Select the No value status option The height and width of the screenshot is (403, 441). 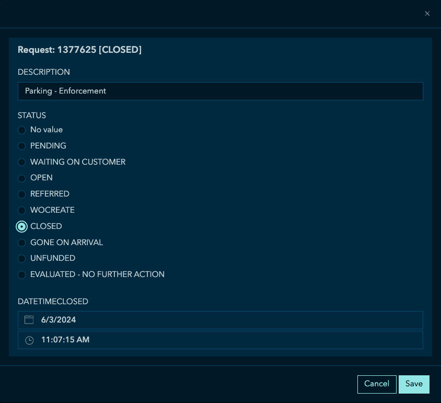(x=21, y=130)
